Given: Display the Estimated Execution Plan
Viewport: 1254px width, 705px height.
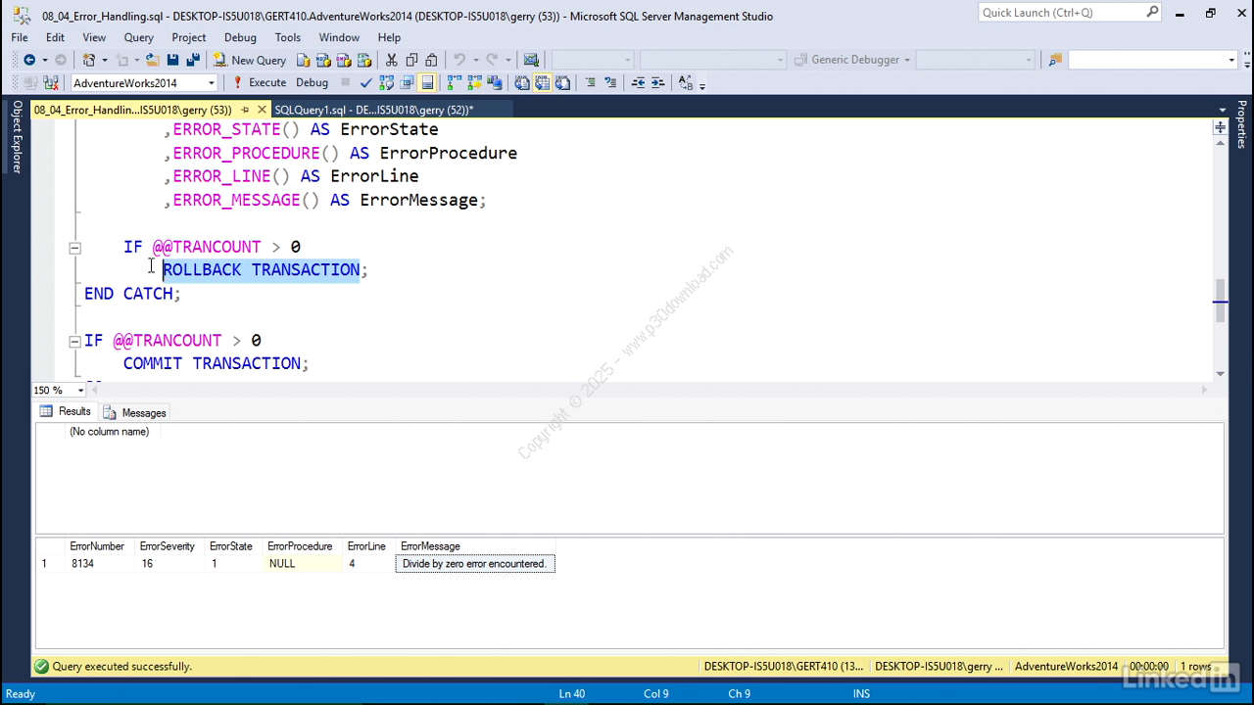Looking at the screenshot, I should click(x=386, y=82).
